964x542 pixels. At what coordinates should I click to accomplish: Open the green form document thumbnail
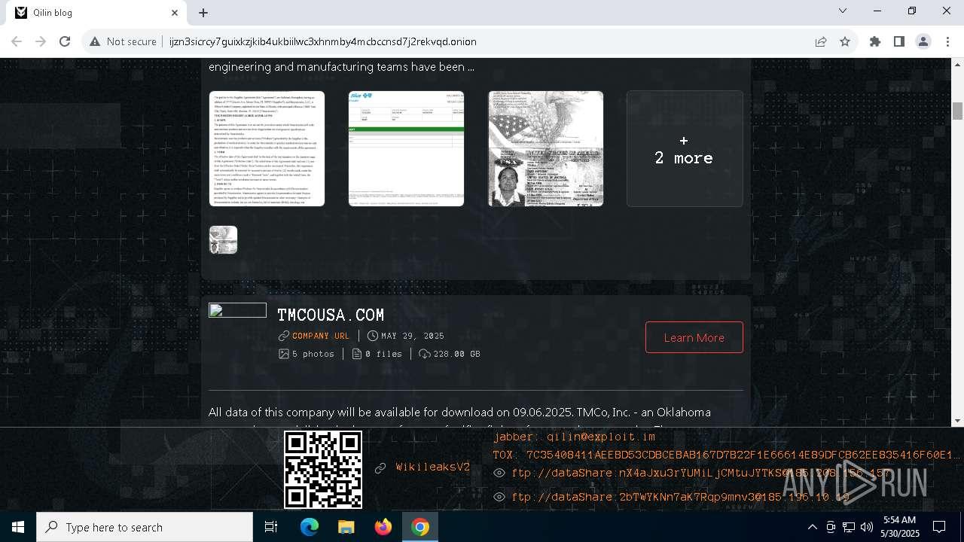(406, 148)
